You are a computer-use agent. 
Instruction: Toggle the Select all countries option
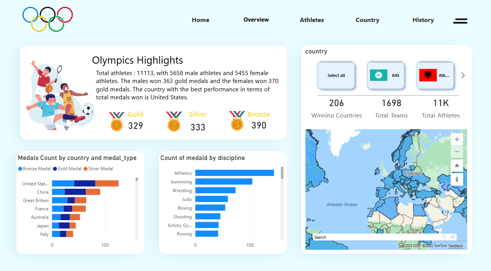336,75
